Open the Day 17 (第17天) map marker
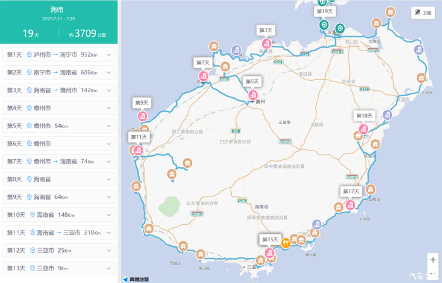This screenshot has width=442, height=283. coord(350,205)
